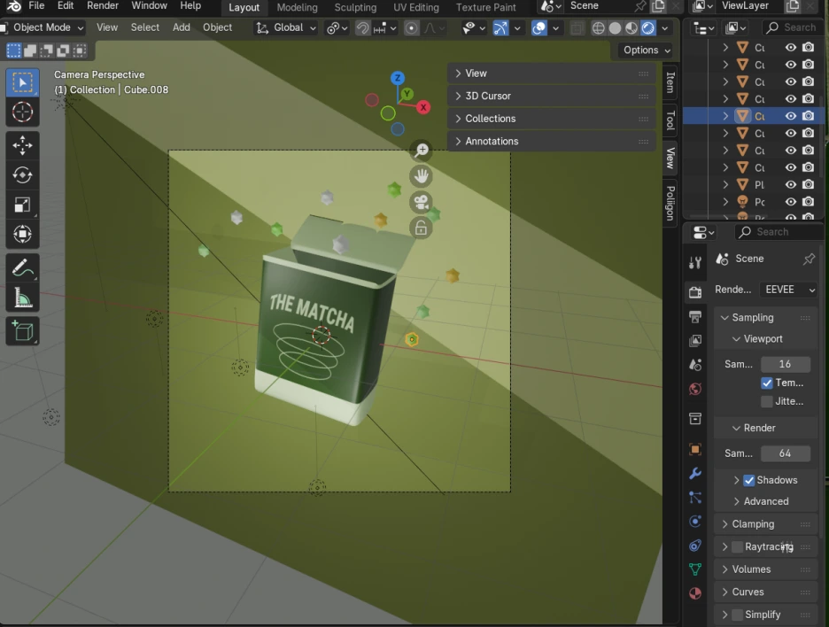Switch to the Sculpting workspace tab
The height and width of the screenshot is (627, 829).
coord(355,7)
